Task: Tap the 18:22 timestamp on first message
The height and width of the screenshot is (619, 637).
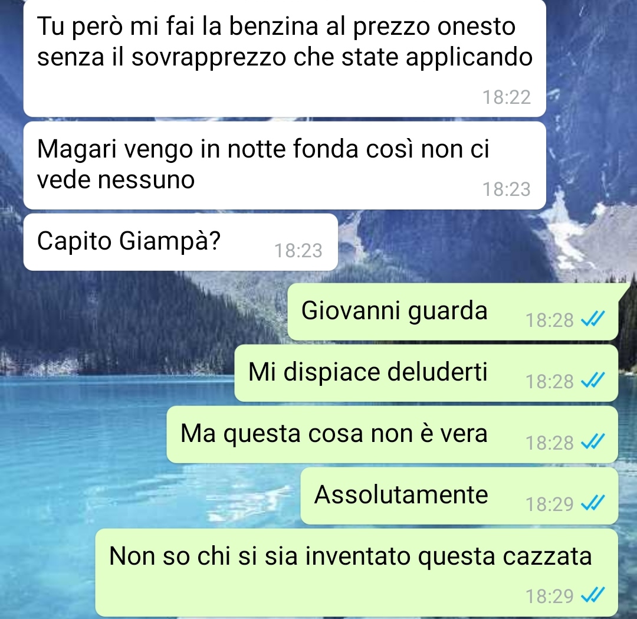Action: pos(506,97)
